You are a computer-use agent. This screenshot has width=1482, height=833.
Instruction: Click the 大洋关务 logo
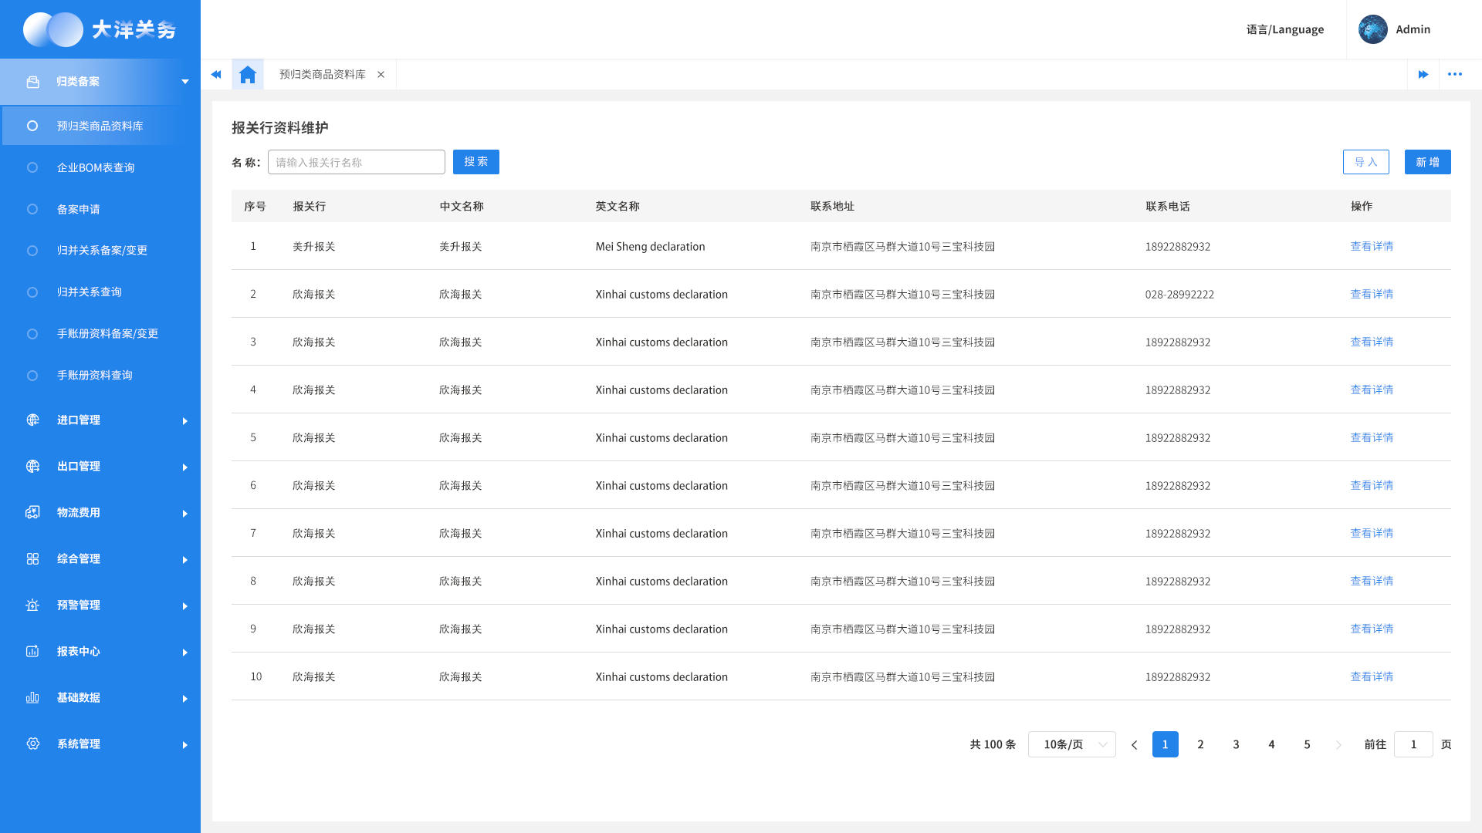100,29
